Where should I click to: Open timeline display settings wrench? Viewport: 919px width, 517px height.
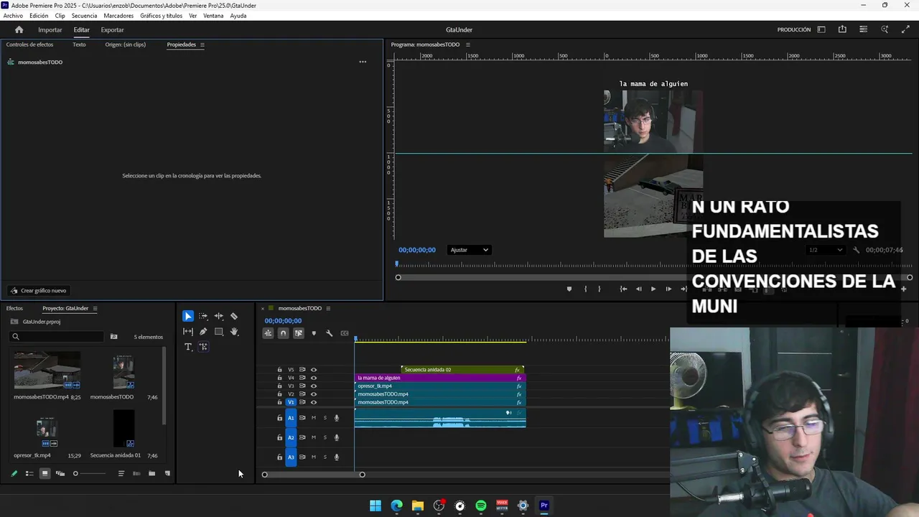pyautogui.click(x=329, y=333)
